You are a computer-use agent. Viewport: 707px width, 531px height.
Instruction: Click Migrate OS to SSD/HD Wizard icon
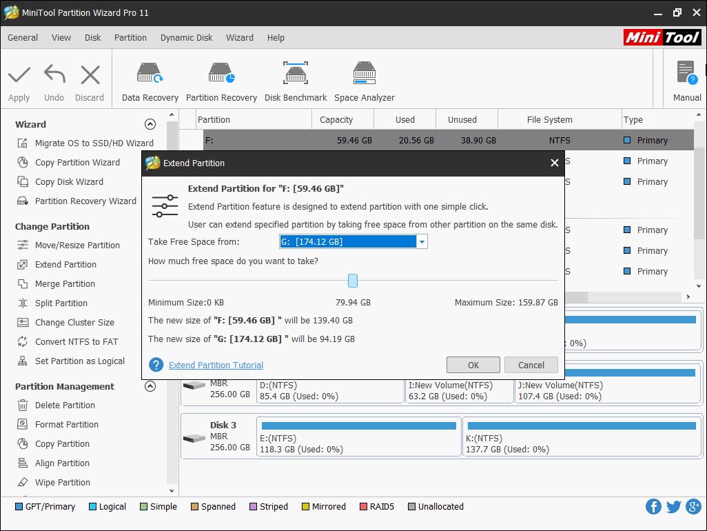point(23,143)
